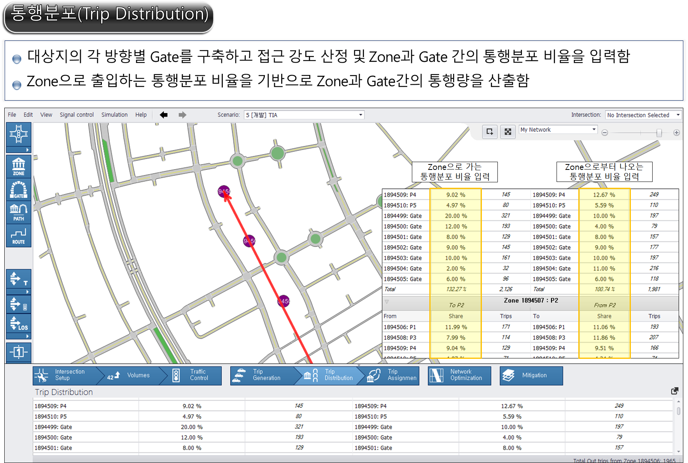Image resolution: width=688 pixels, height=463 pixels.
Task: Fit the network to window with expand-arrows button
Action: tap(508, 132)
